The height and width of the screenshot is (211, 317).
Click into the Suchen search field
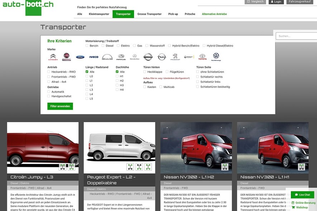(296, 36)
